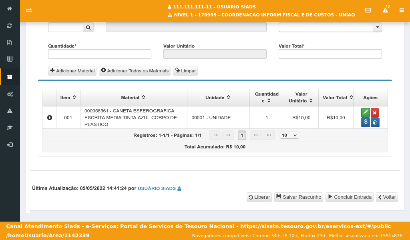Select page 1 in paginator

pyautogui.click(x=242, y=135)
